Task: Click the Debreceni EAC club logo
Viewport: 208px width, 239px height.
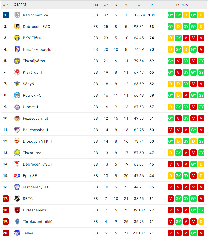Action: (17, 26)
